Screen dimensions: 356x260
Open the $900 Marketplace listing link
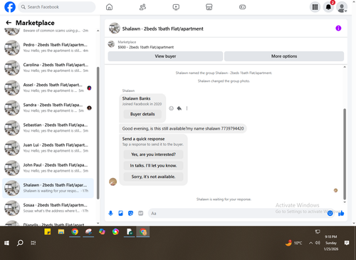click(x=145, y=47)
